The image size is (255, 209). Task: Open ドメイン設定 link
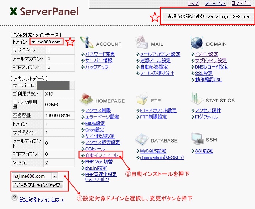(207, 54)
